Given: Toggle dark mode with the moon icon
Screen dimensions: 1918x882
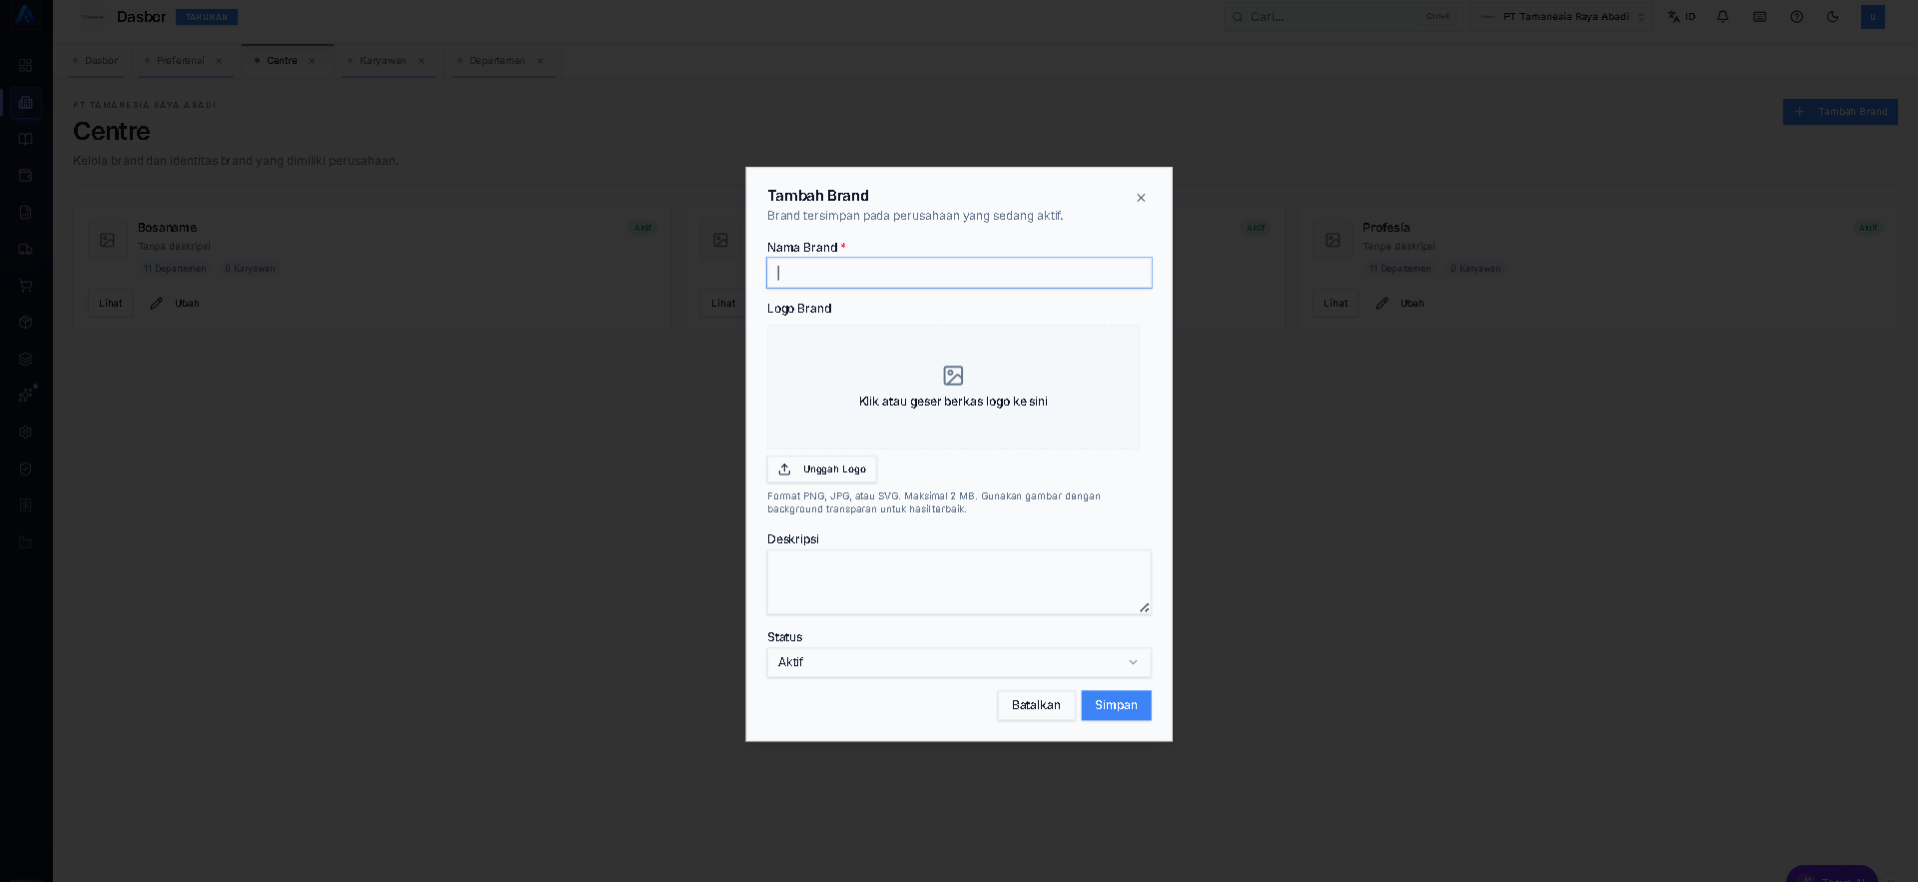Looking at the screenshot, I should point(1833,17).
